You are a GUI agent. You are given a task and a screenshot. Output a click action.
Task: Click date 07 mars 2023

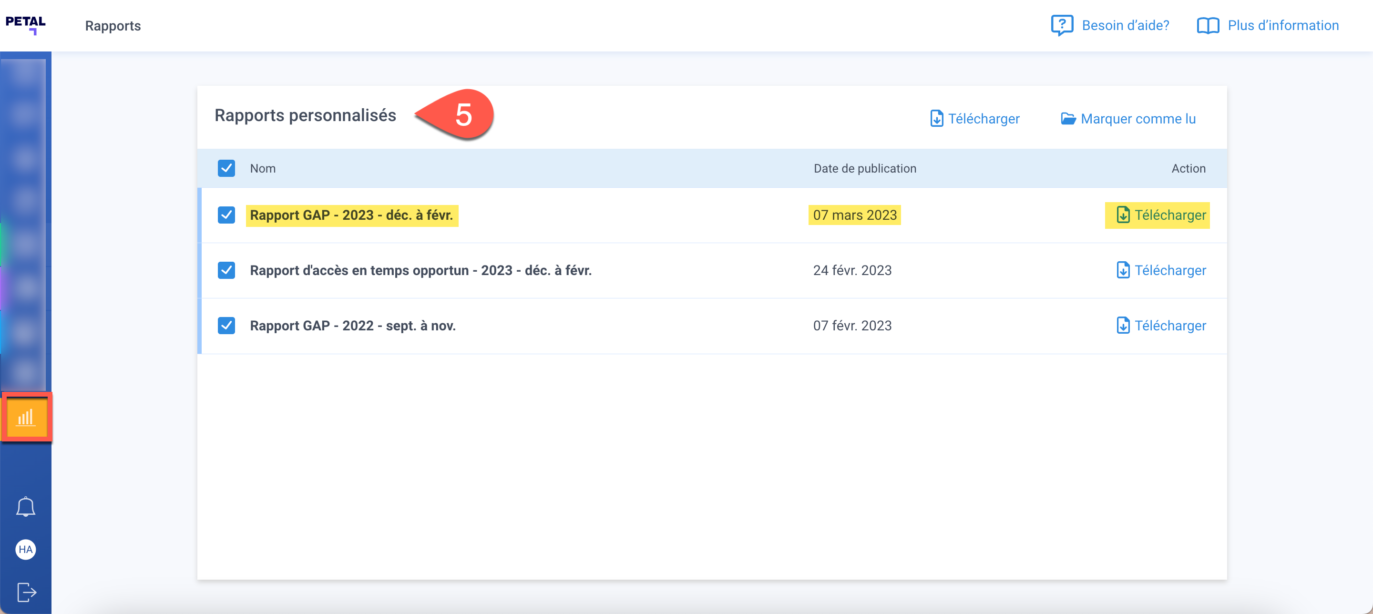pyautogui.click(x=854, y=215)
